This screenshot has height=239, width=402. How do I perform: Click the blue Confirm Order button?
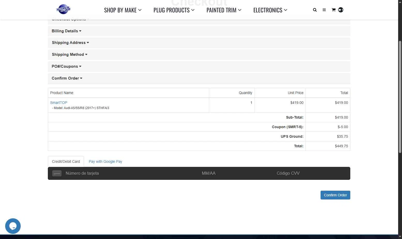coord(335,195)
